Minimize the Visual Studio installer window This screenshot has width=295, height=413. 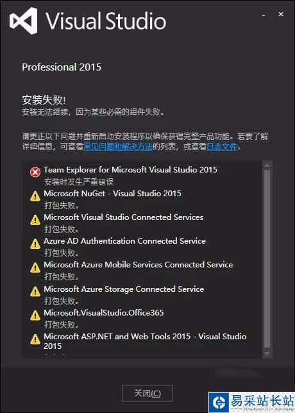tap(264, 16)
